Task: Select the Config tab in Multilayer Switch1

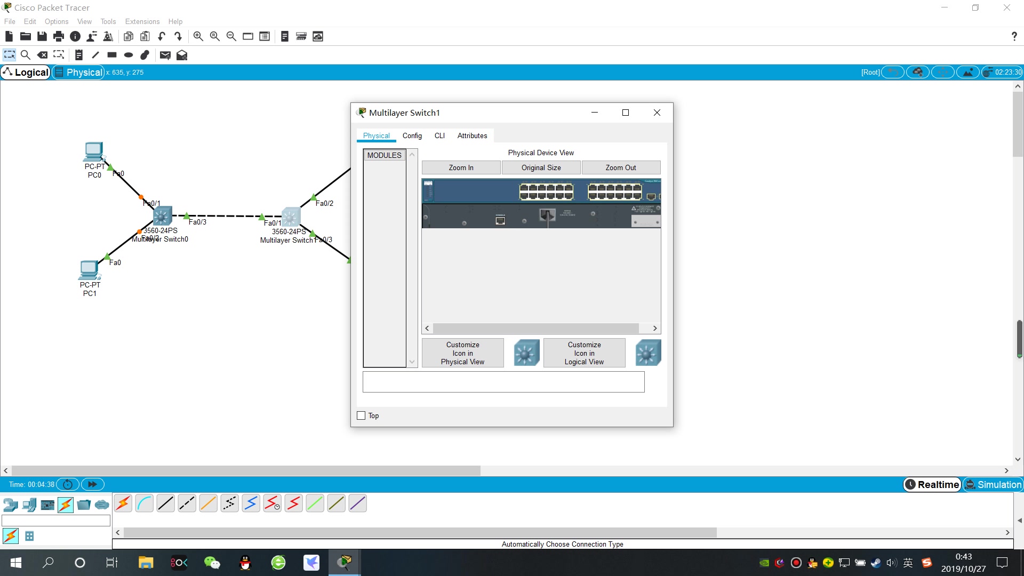Action: click(x=411, y=135)
